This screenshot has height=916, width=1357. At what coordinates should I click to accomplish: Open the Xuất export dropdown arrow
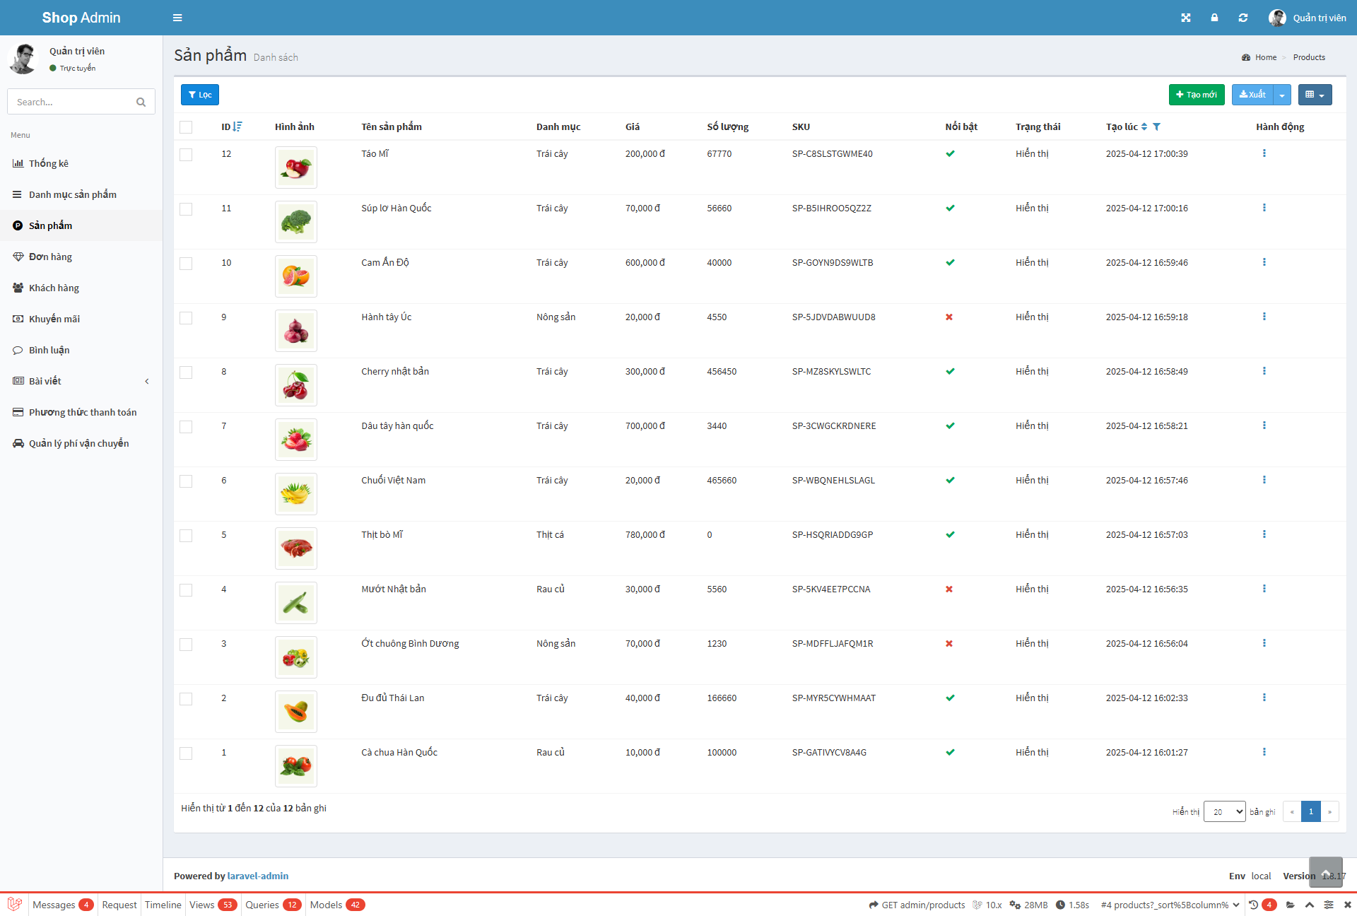(x=1282, y=95)
